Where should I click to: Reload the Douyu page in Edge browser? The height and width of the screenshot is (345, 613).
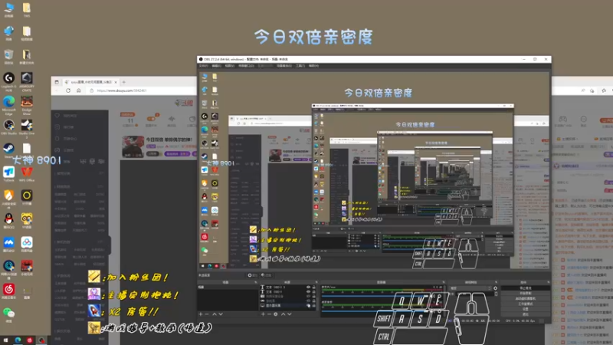coord(68,90)
